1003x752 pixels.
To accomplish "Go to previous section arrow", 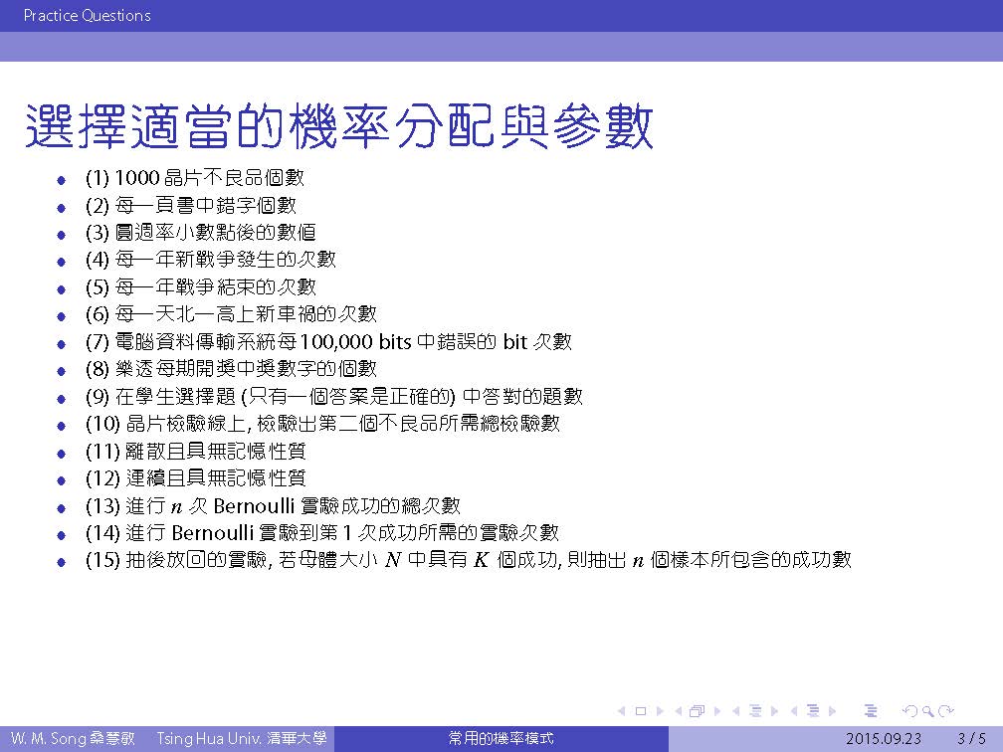I will 794,711.
